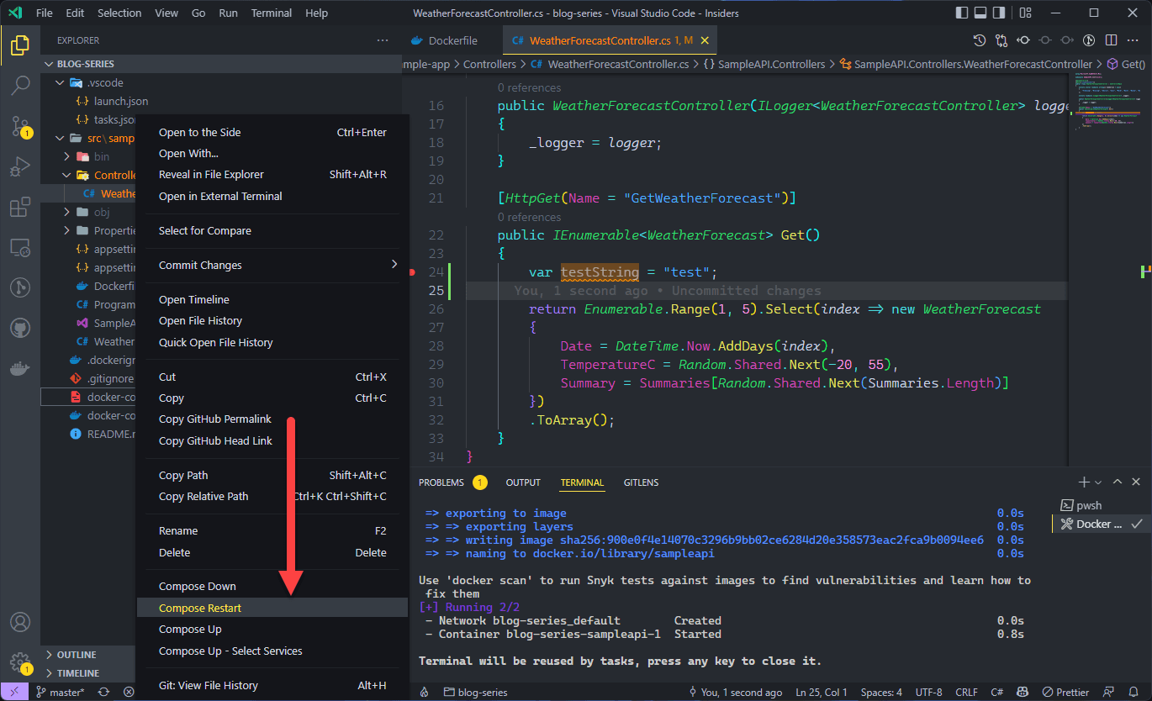The height and width of the screenshot is (701, 1152).
Task: Open the Commit Changes submenu
Action: tap(272, 265)
